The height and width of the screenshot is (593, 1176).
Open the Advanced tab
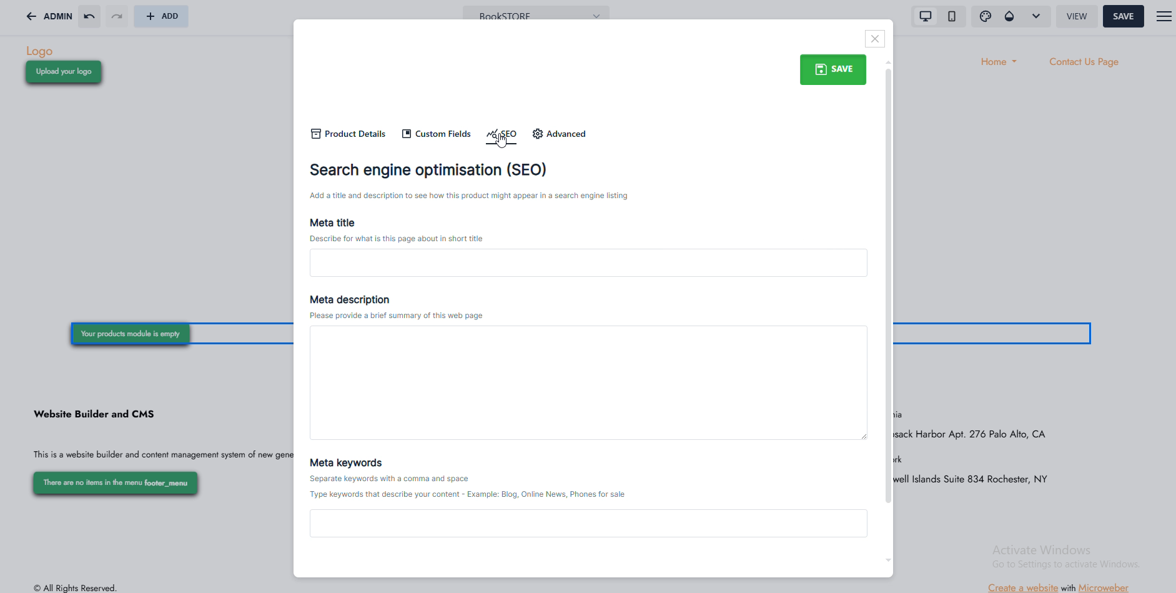pos(559,134)
